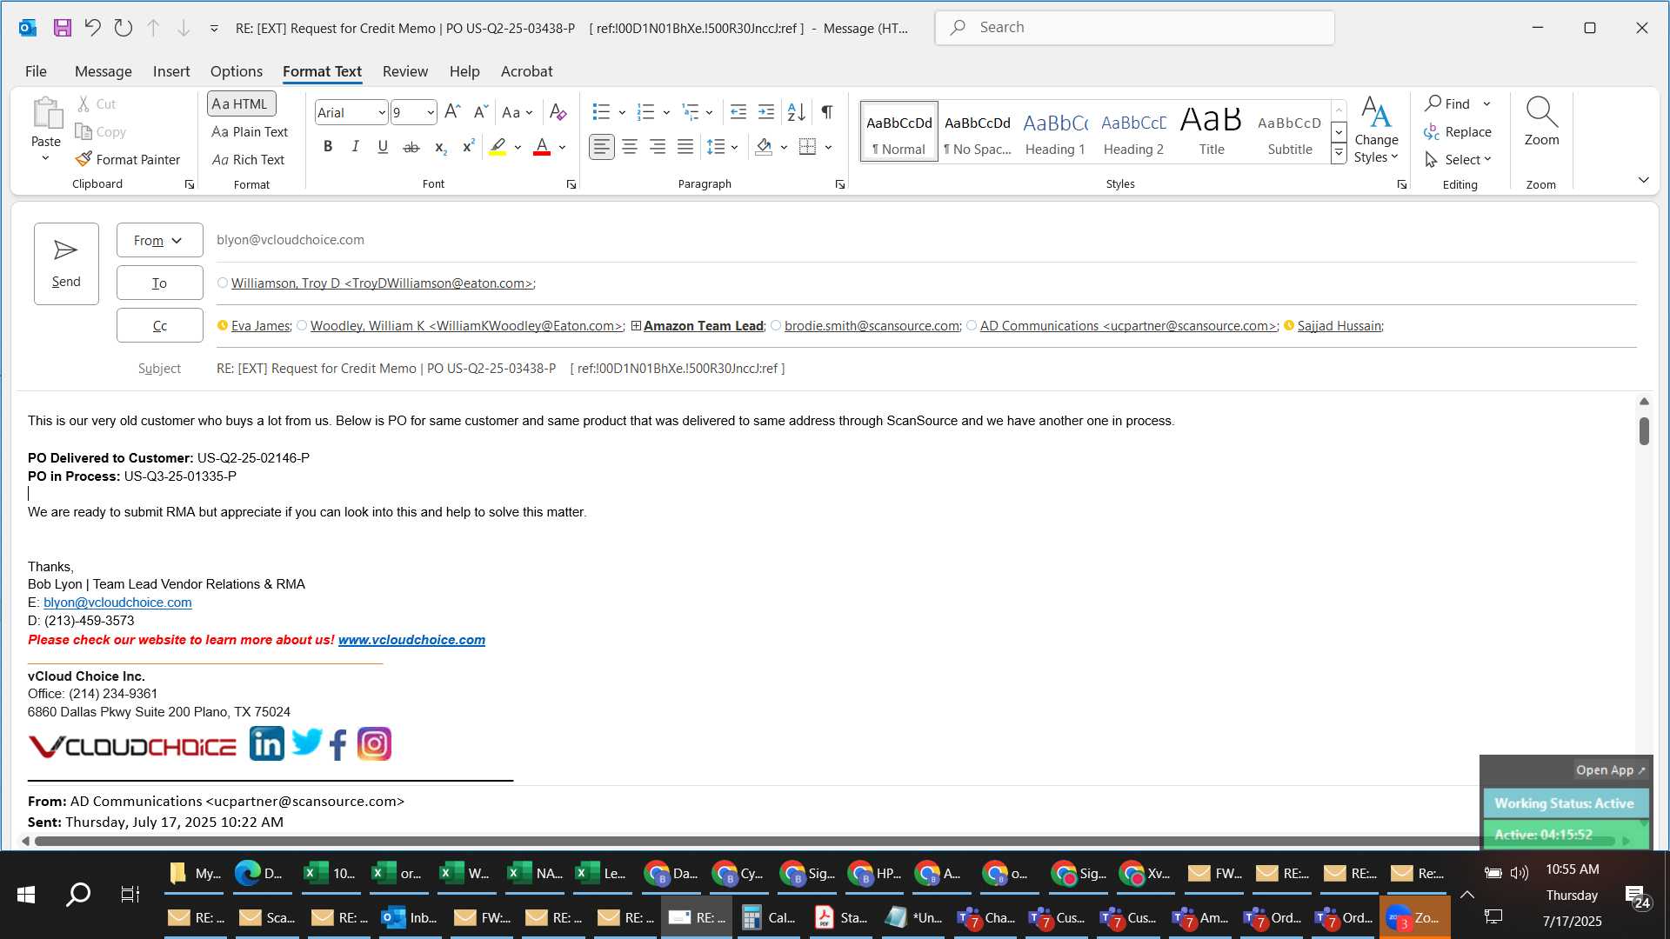This screenshot has height=939, width=1670.
Task: Toggle bold formatting
Action: tap(328, 147)
